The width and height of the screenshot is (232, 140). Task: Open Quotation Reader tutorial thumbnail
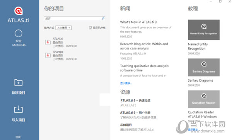(x=204, y=99)
